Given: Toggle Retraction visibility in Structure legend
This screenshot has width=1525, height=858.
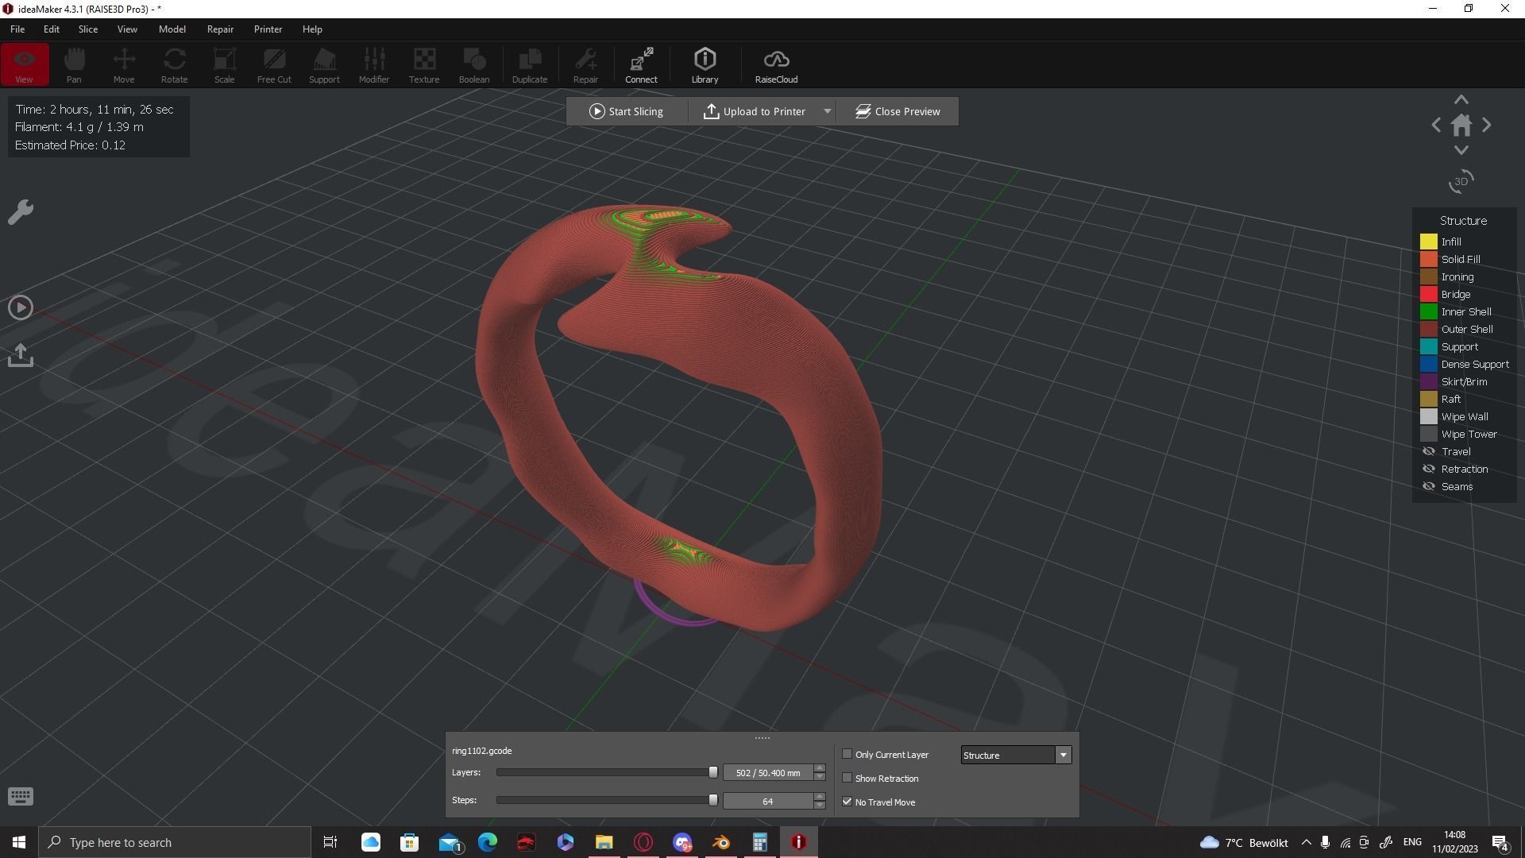Looking at the screenshot, I should click(x=1429, y=469).
